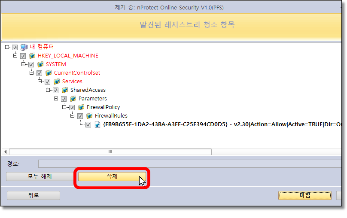The image size is (347, 218).
Task: Toggle the CurrentControlSet checkbox
Action: click(x=39, y=73)
